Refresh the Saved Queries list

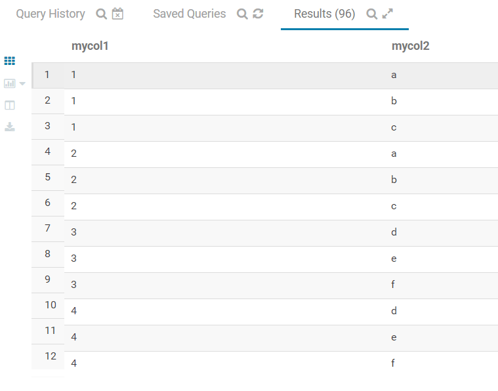pos(258,14)
